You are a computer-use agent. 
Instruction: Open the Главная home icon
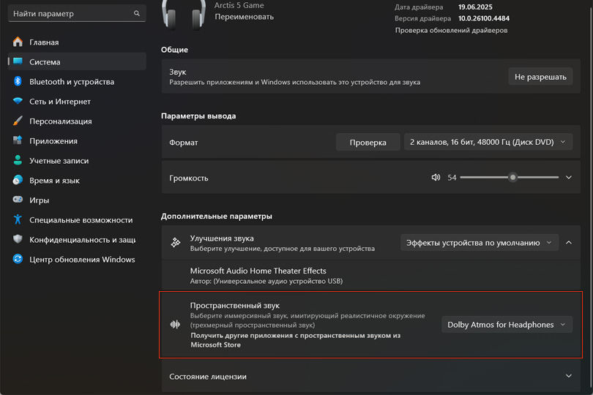[18, 42]
